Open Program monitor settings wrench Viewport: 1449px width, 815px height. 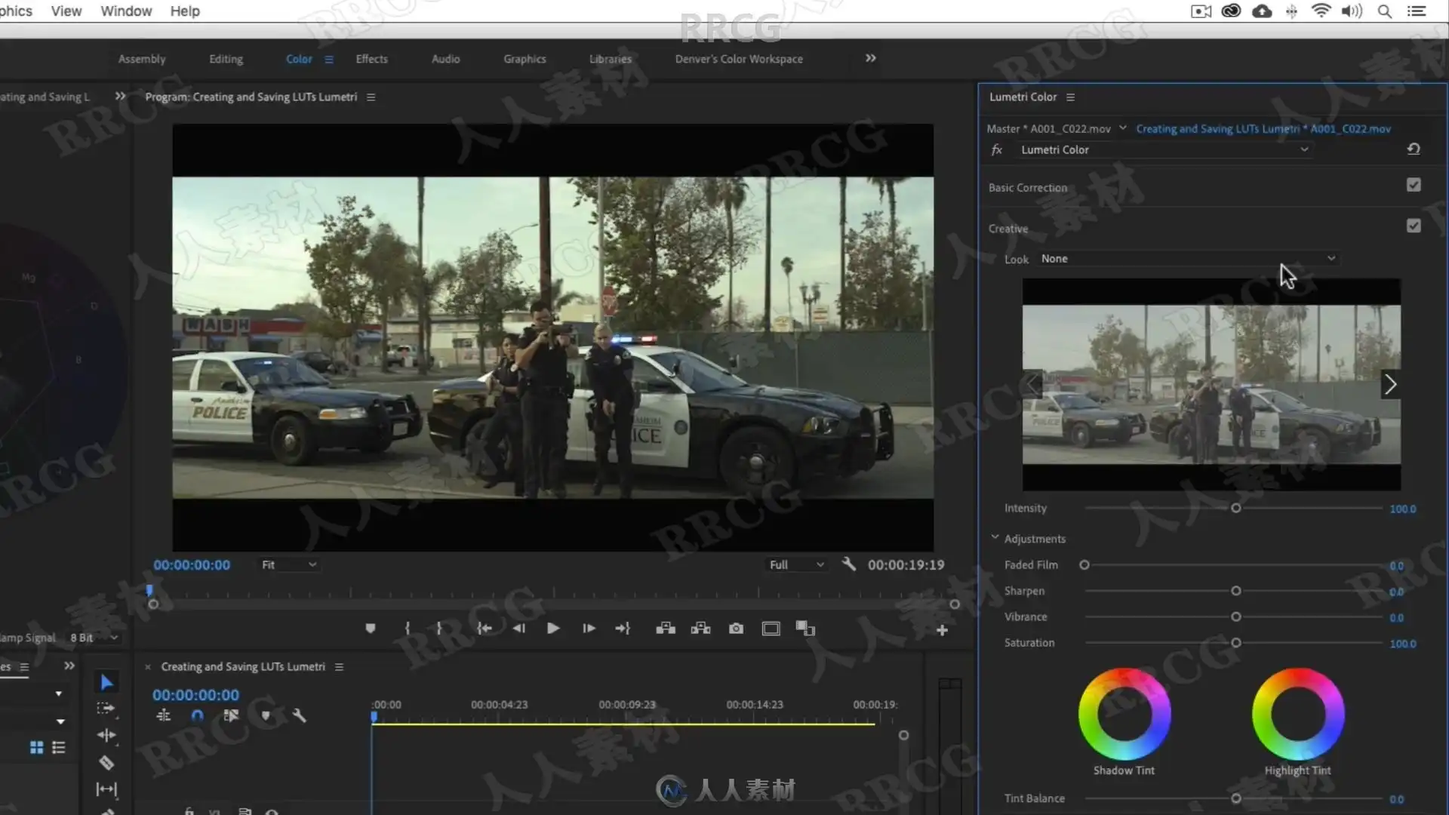(848, 564)
